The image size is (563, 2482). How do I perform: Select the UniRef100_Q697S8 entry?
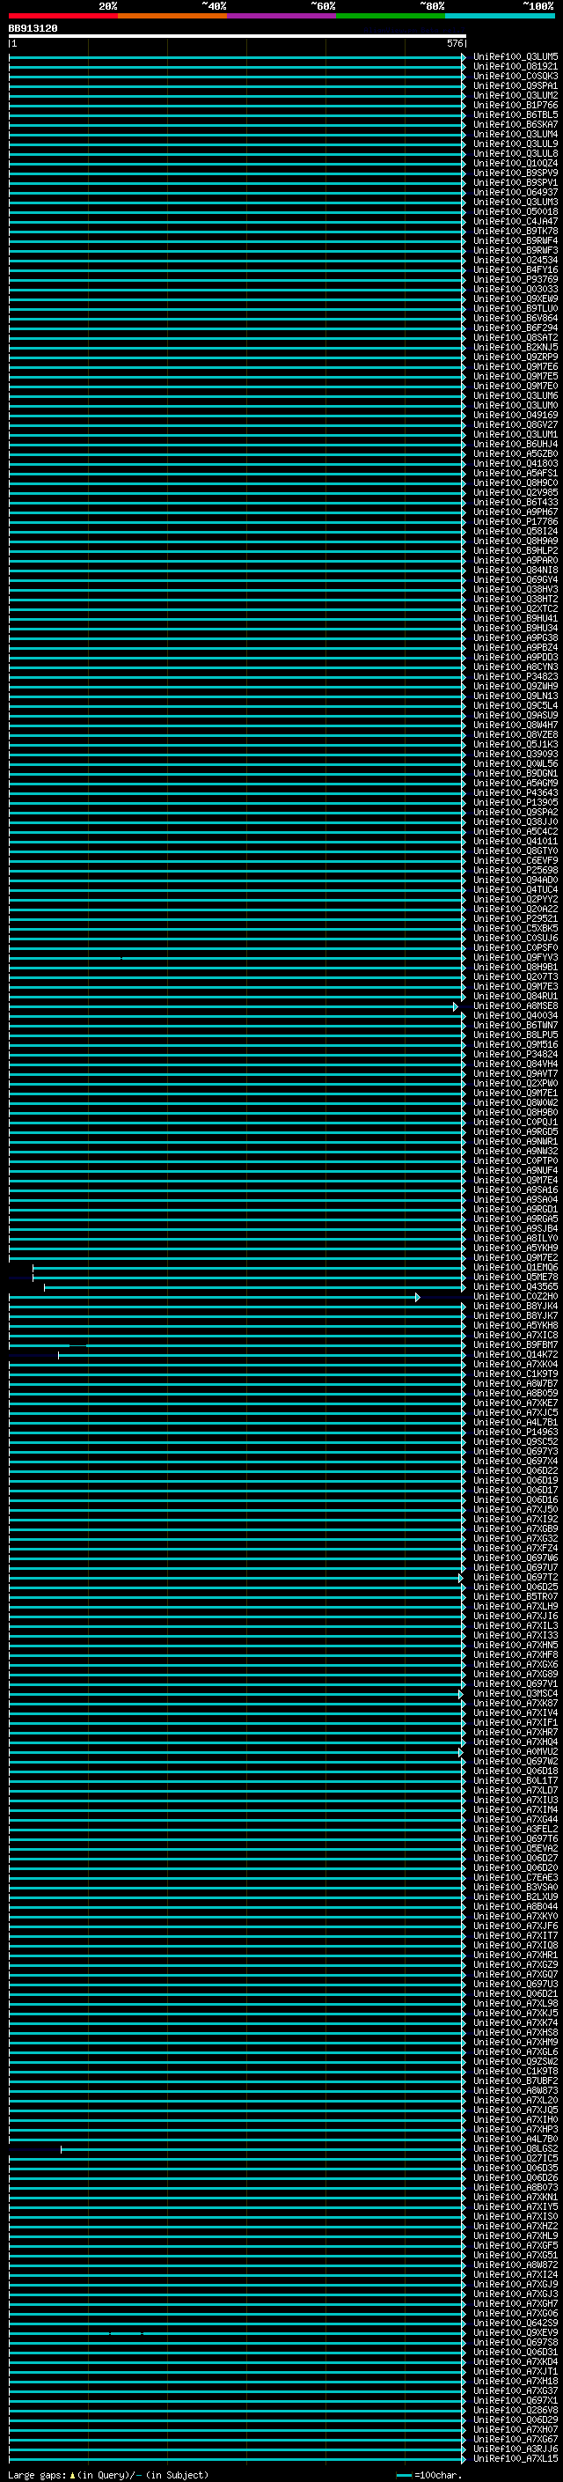click(515, 2343)
